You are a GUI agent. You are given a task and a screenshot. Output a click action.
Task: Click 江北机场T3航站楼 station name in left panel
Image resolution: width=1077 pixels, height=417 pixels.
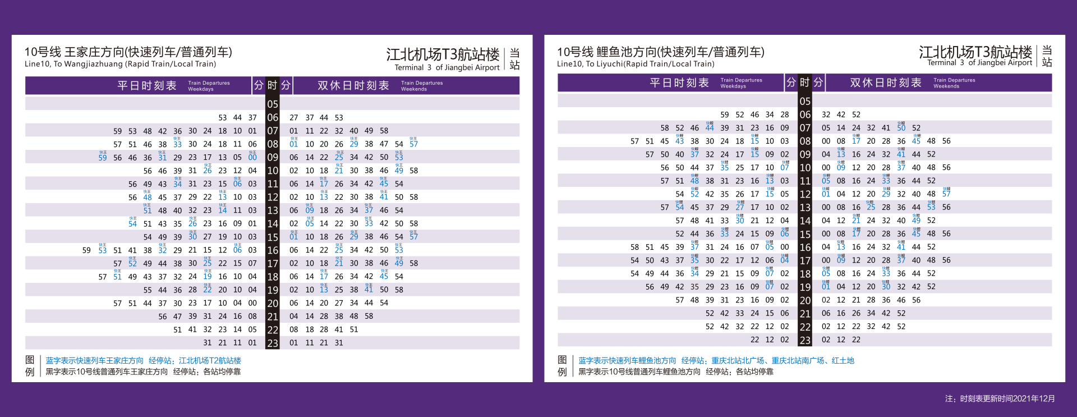[443, 54]
